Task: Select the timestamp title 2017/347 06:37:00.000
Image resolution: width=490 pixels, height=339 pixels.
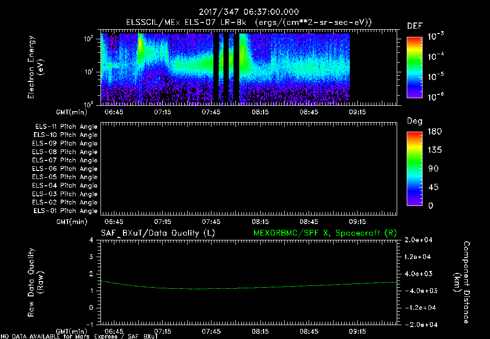Action: [x=249, y=12]
